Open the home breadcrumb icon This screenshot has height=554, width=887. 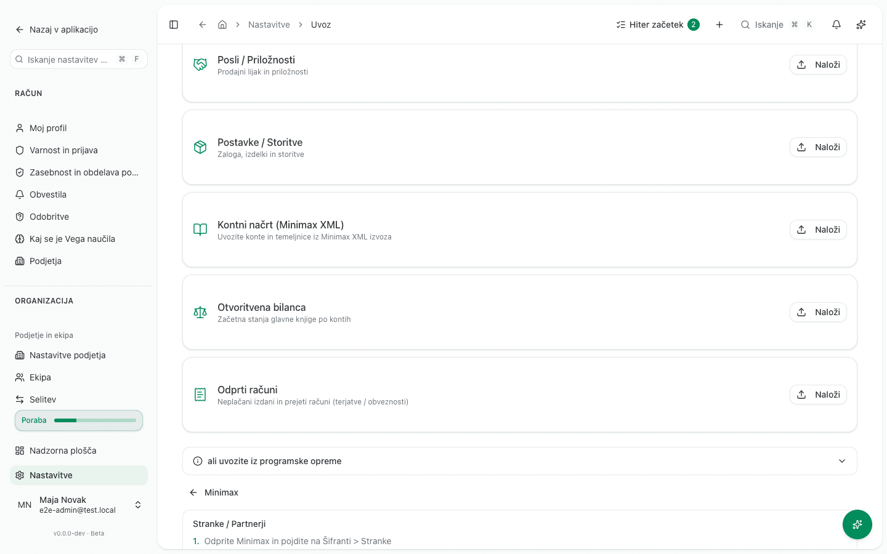tap(222, 25)
